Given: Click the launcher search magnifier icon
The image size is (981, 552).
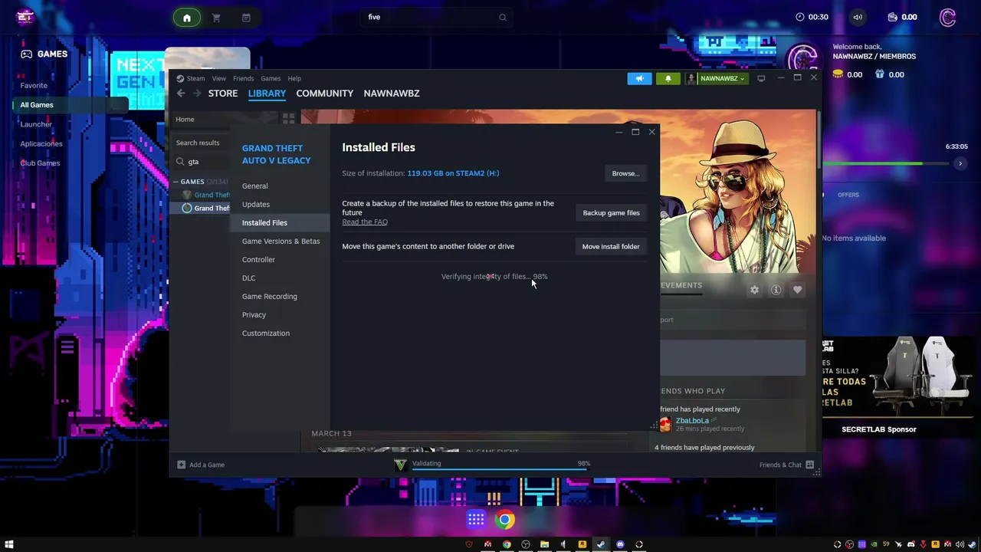Looking at the screenshot, I should coord(503,17).
